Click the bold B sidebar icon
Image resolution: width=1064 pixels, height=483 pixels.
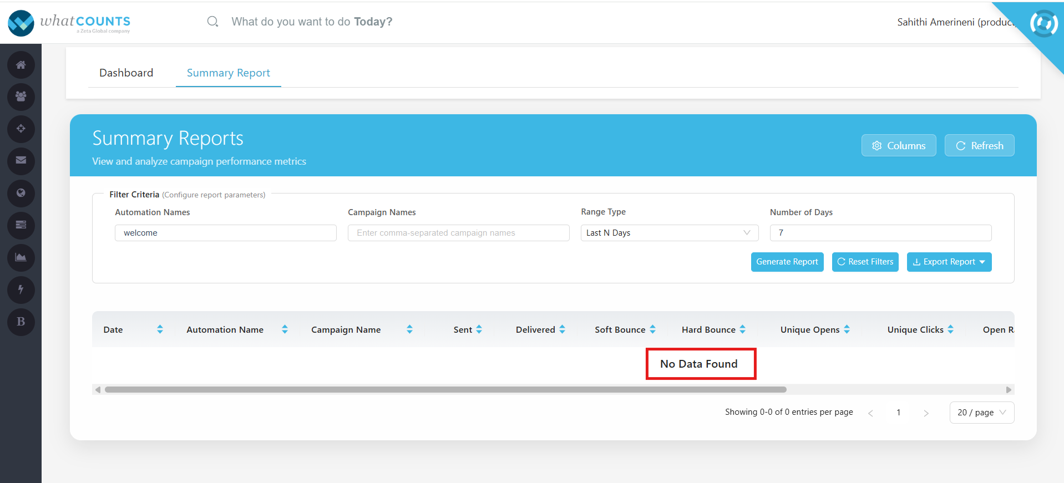coord(21,322)
